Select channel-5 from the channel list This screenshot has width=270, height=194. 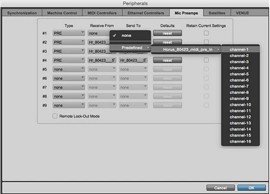point(240,74)
